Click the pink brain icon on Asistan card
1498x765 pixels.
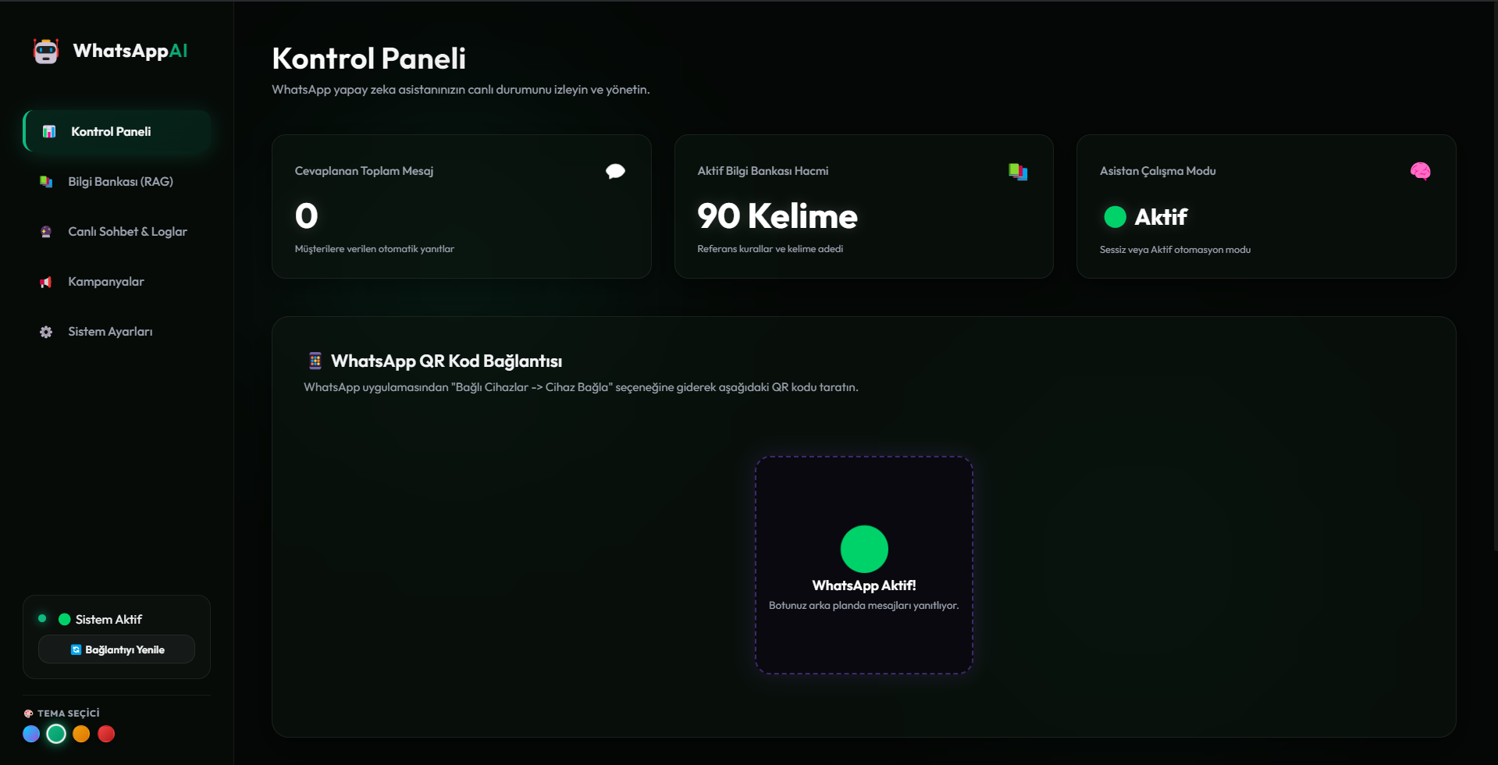click(1420, 172)
